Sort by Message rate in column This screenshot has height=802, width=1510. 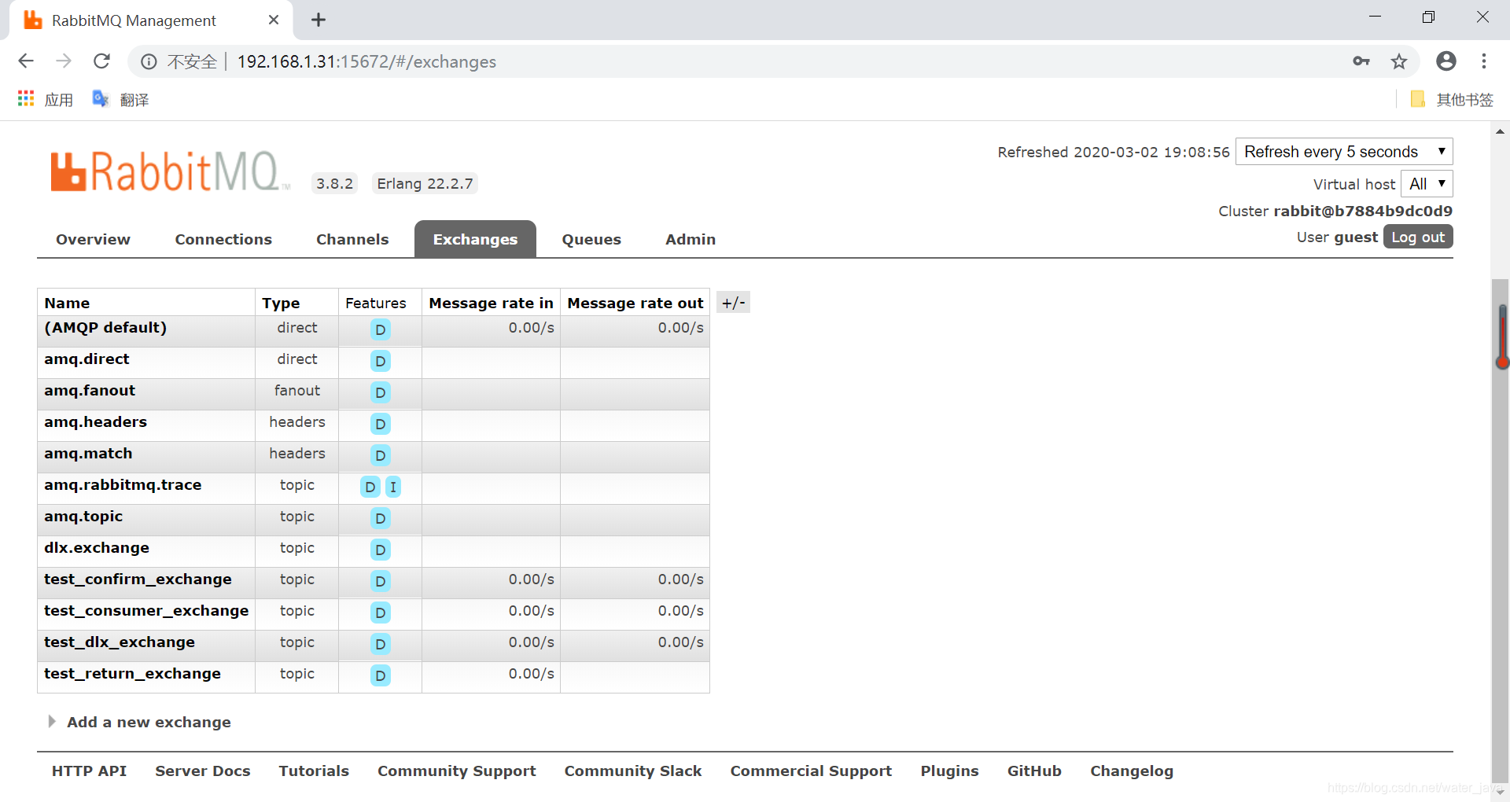click(491, 303)
